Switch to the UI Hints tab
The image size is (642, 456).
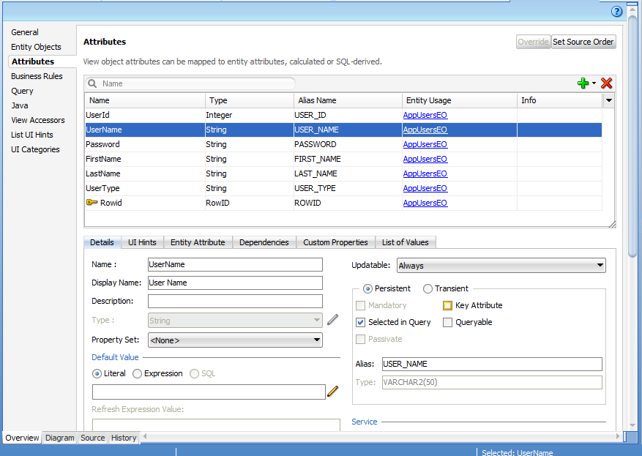coord(142,242)
